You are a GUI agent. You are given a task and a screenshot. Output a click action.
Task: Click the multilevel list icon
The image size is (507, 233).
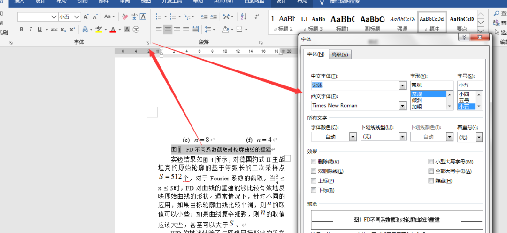click(187, 16)
